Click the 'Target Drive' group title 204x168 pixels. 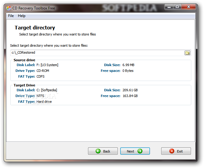[25, 85]
